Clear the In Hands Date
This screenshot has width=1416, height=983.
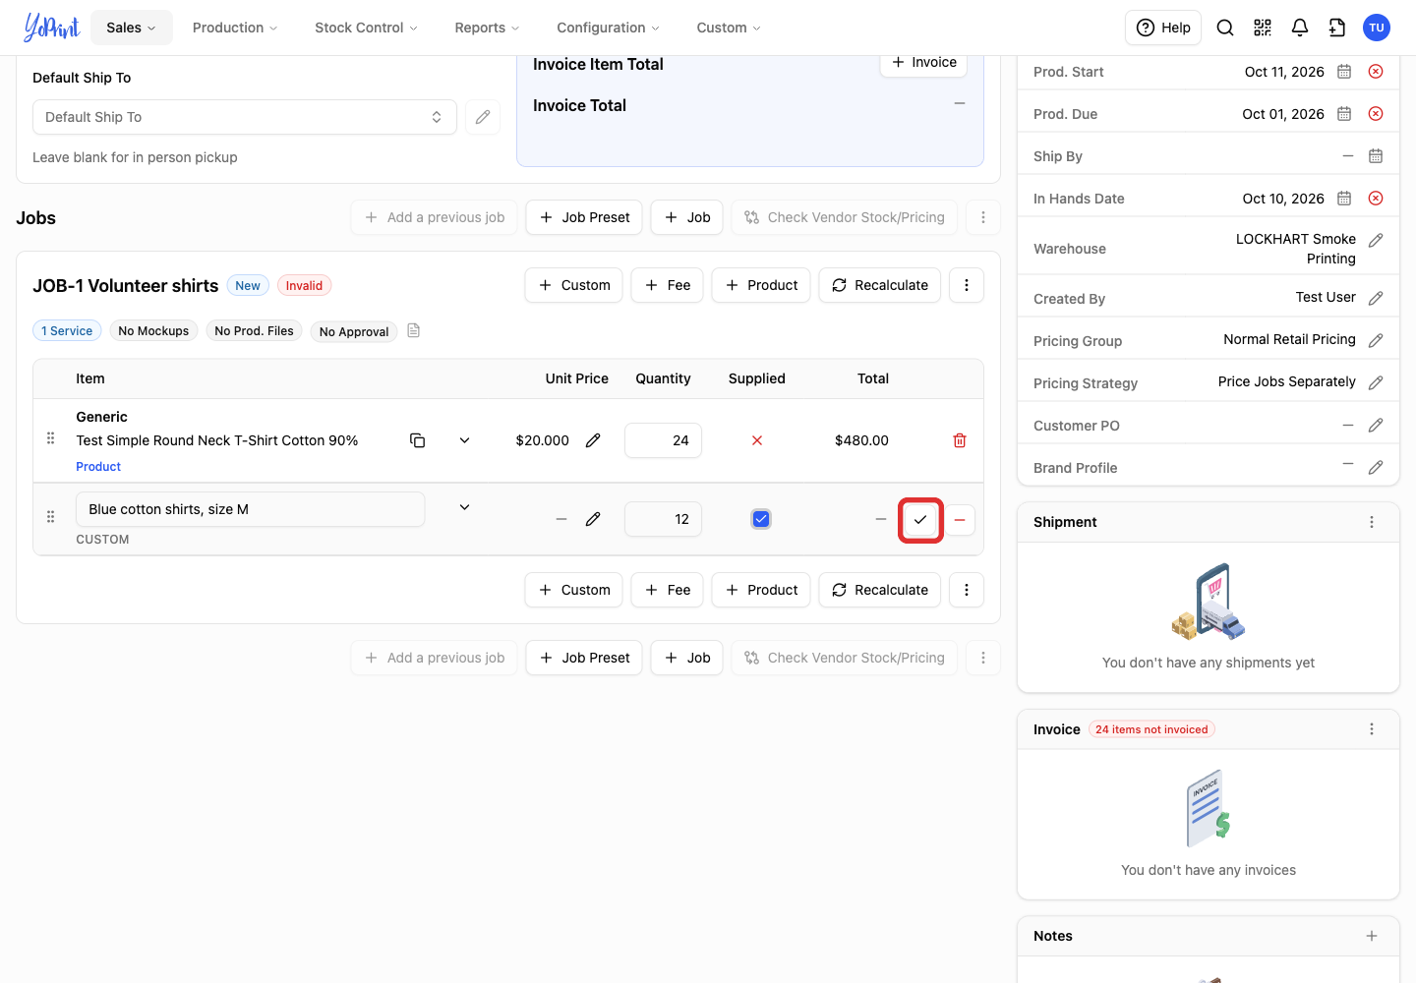1376,199
